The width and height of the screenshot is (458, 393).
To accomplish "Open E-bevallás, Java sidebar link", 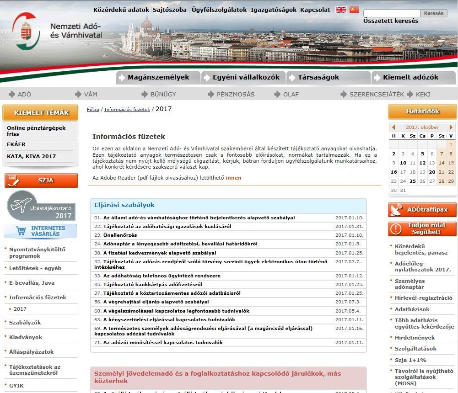I will [x=32, y=283].
